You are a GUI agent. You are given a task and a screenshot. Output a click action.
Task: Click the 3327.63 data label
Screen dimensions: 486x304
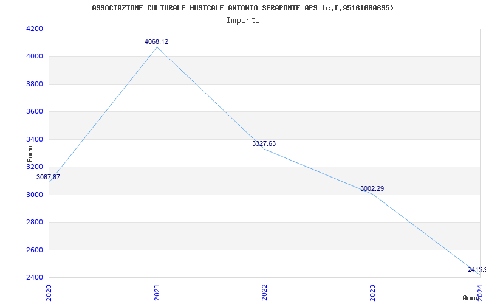(264, 143)
